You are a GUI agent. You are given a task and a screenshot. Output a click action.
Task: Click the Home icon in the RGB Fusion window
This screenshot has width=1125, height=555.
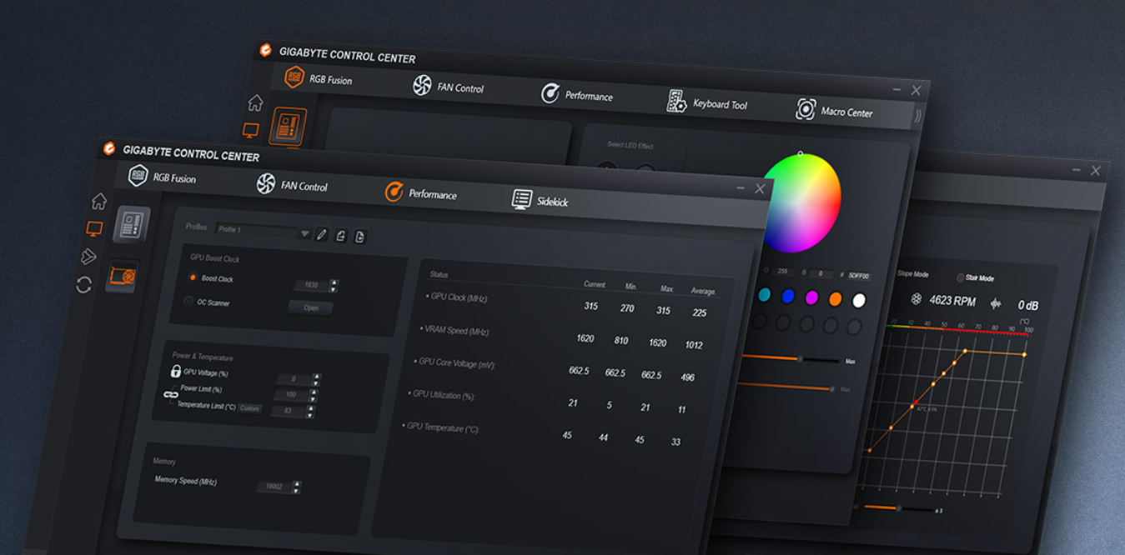[255, 102]
